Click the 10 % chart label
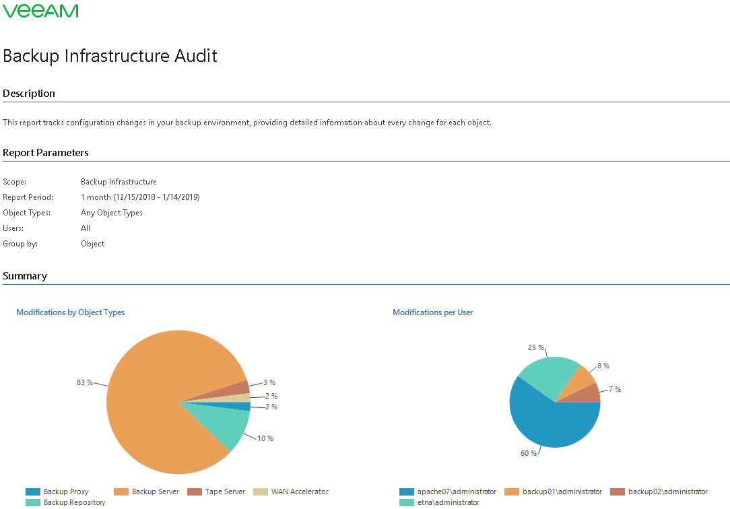This screenshot has height=509, width=730. click(x=265, y=438)
